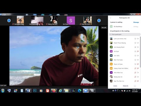
Task: Open Photoshop from taskbar
Action: (35, 91)
